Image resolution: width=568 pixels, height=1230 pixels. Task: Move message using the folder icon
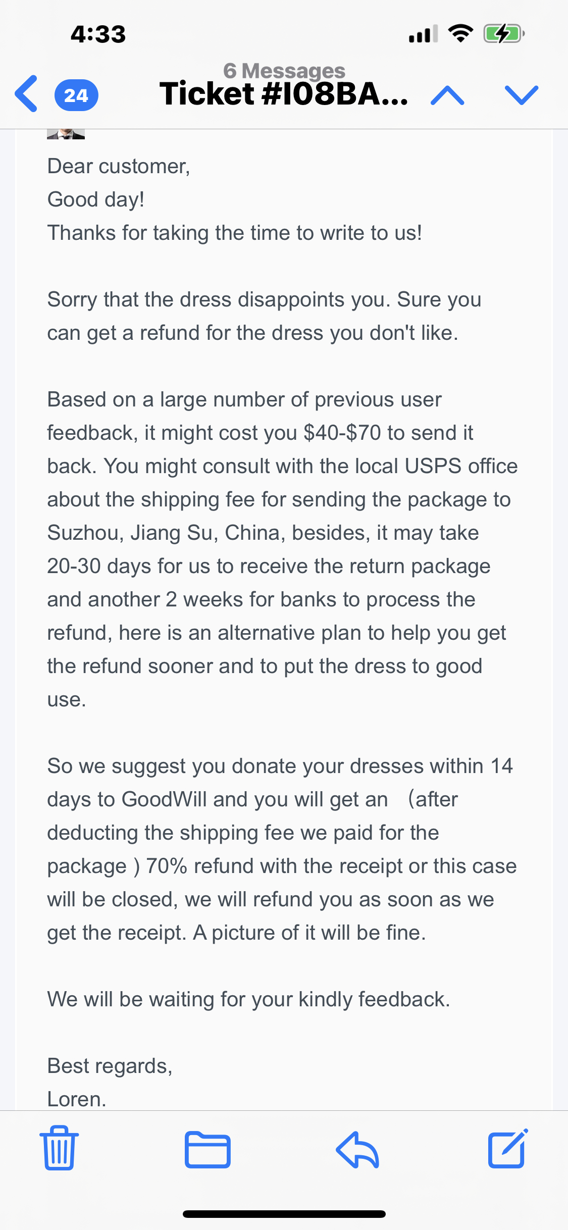[208, 1150]
